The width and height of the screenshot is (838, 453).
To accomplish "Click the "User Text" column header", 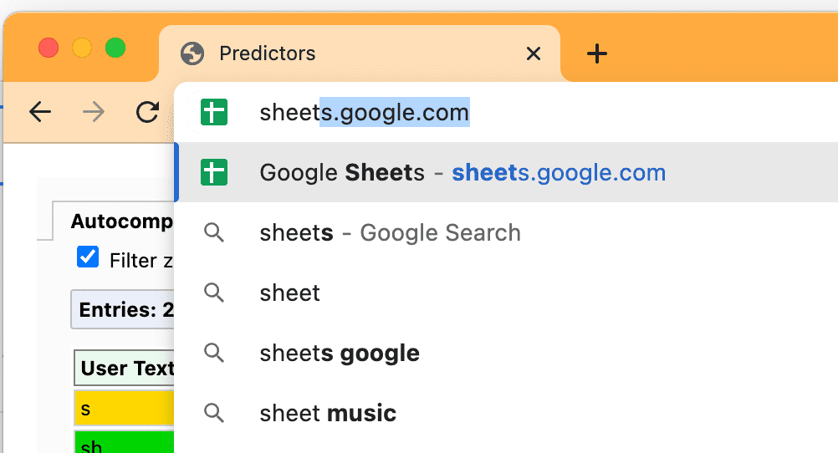I will coord(126,369).
